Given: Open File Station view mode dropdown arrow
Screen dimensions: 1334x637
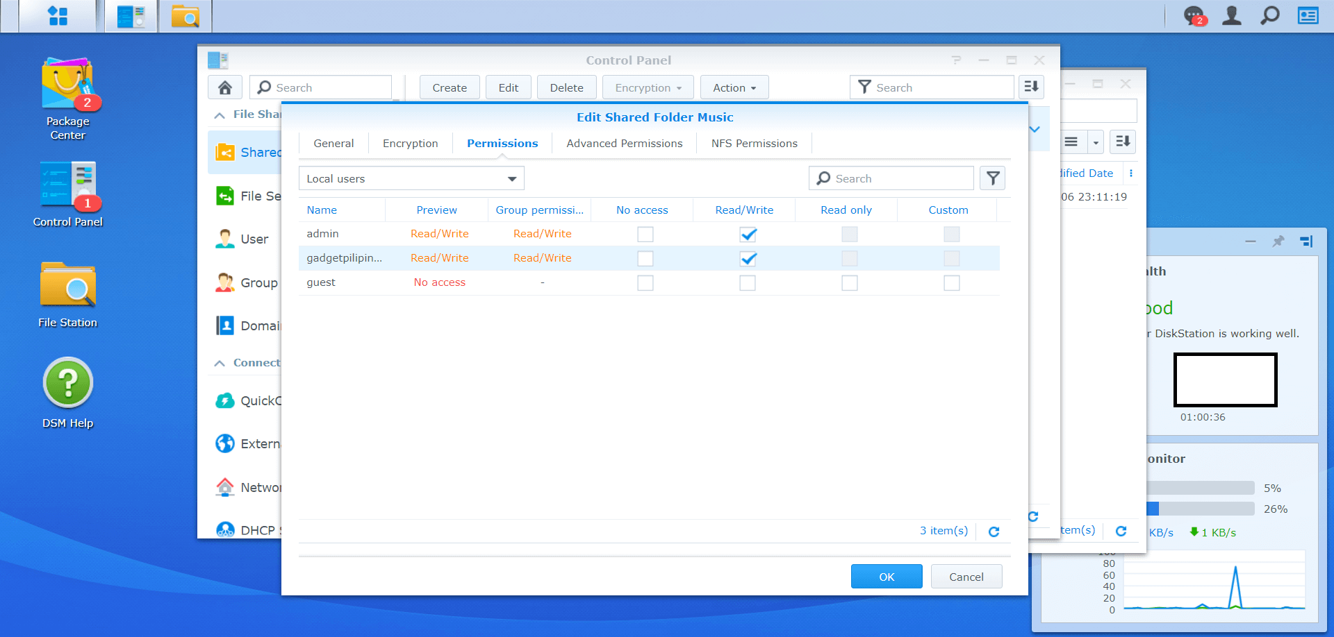Looking at the screenshot, I should coord(1096,142).
